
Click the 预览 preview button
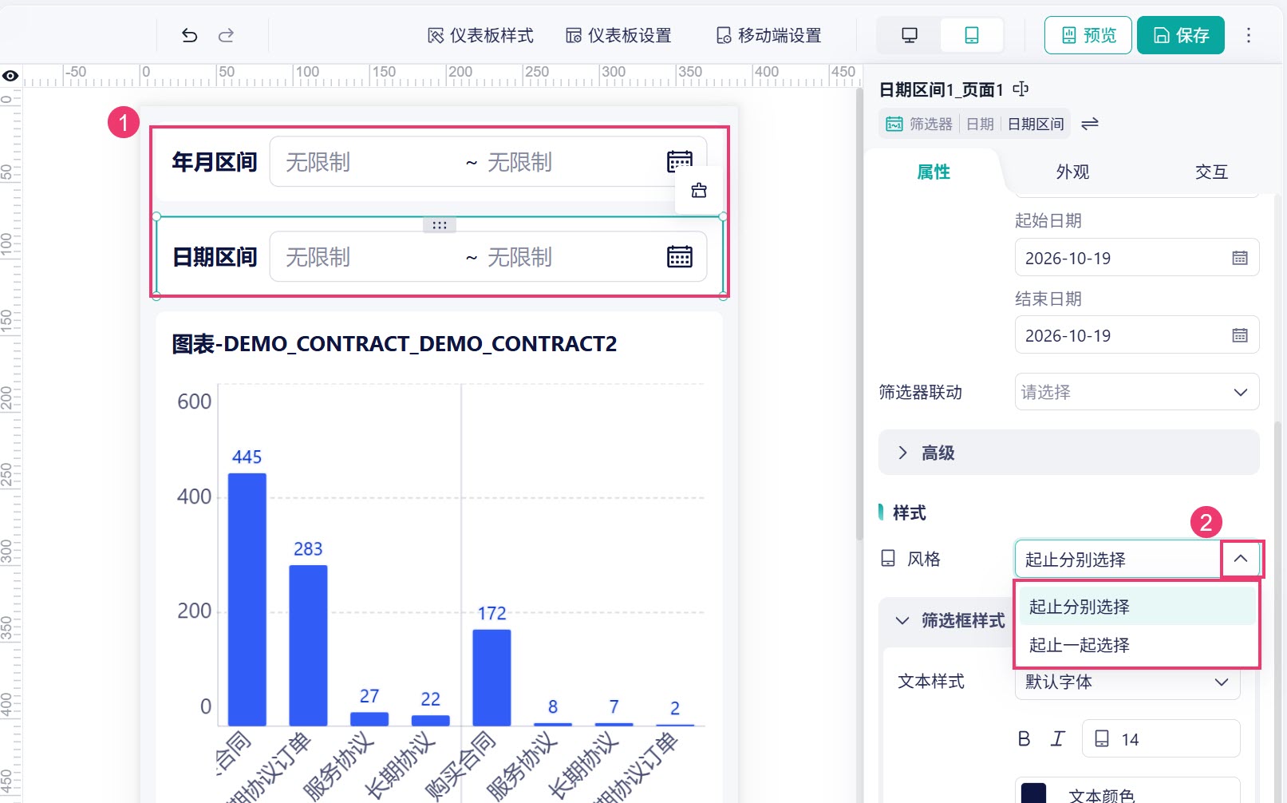[1088, 35]
